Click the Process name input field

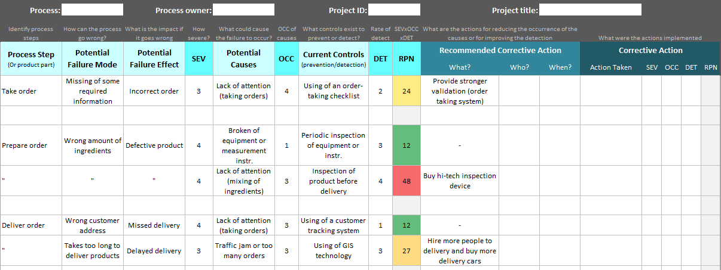tap(93, 10)
